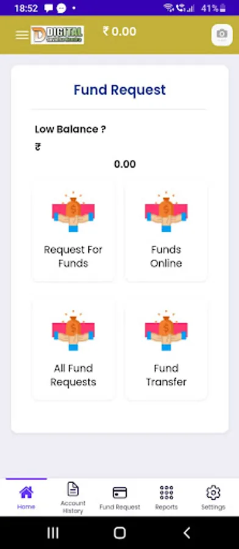Select the Funds Online label

click(166, 256)
